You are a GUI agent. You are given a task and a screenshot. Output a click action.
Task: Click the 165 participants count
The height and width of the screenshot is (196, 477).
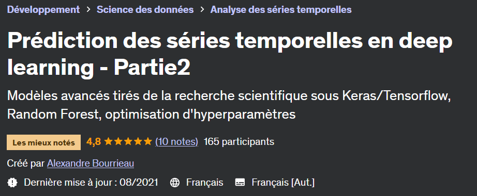tap(239, 142)
